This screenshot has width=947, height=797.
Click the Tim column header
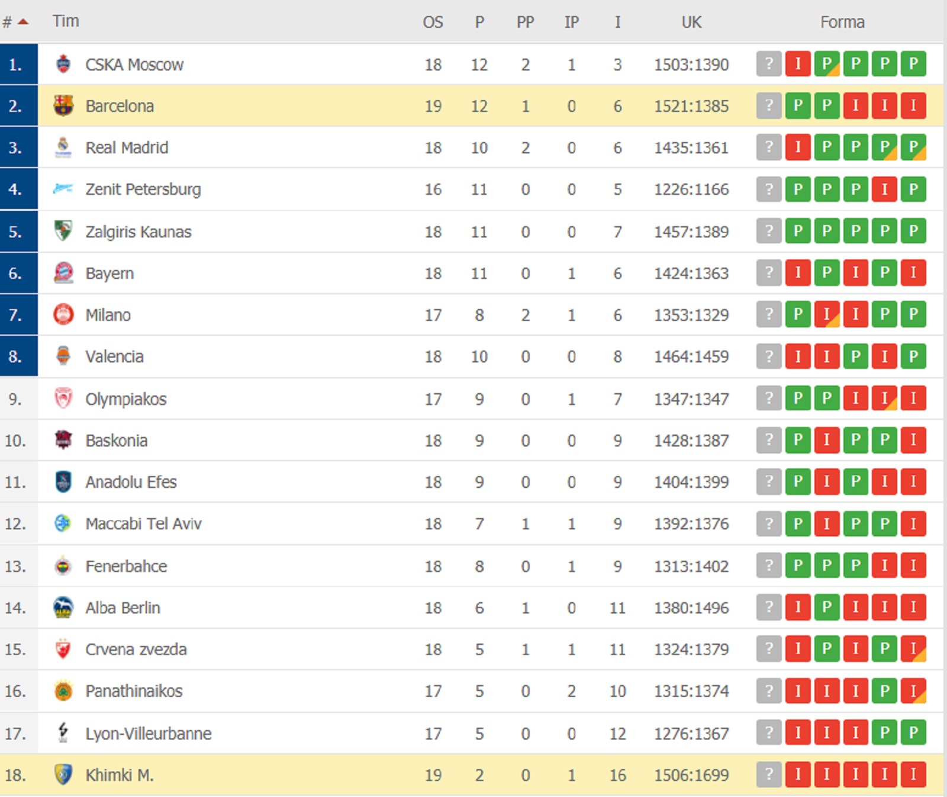[66, 21]
